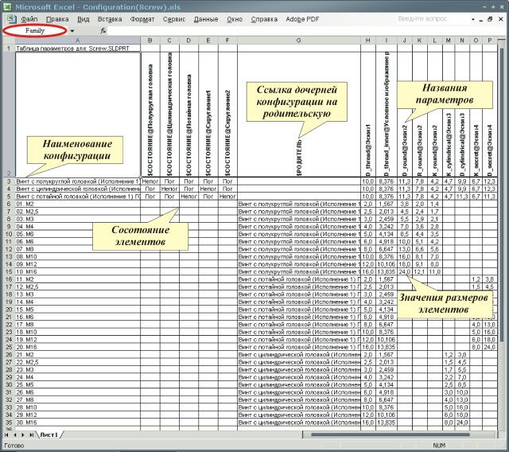Open the Adobe PDF menu
The image size is (509, 452).
coord(302,19)
